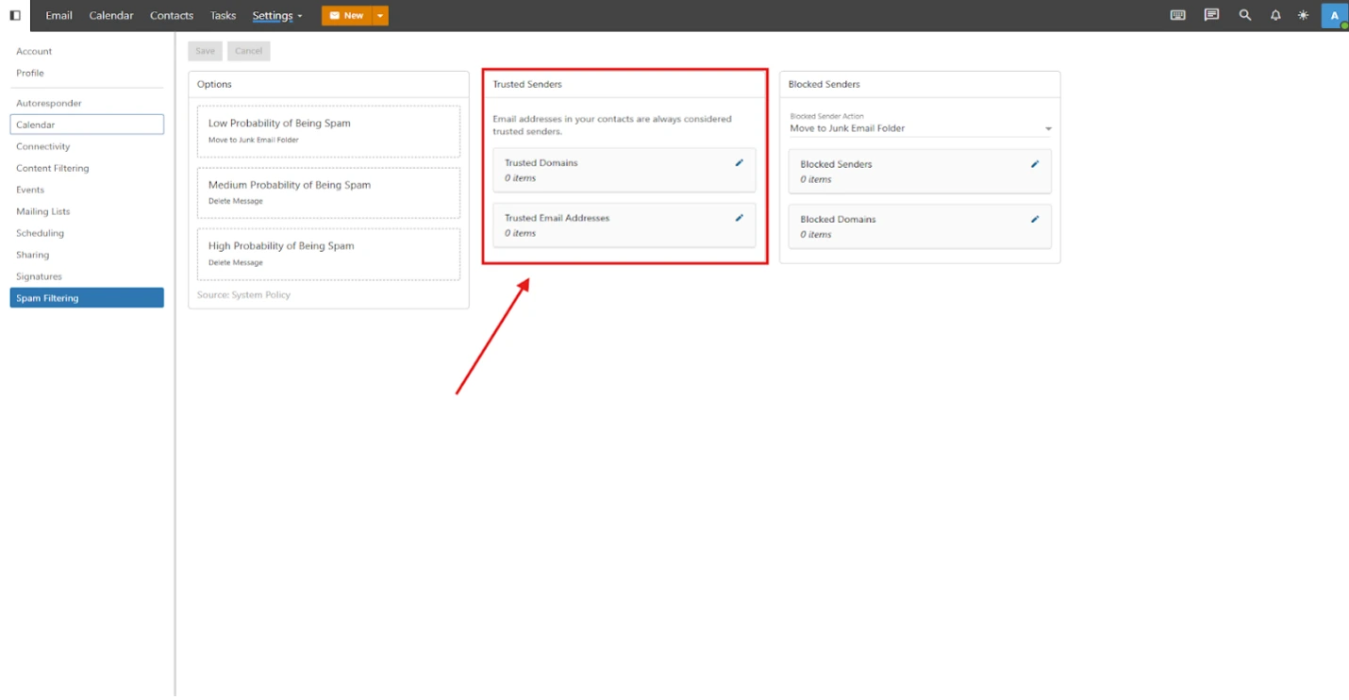The width and height of the screenshot is (1349, 700).
Task: Click the Trusted Domains card
Action: pyautogui.click(x=624, y=170)
